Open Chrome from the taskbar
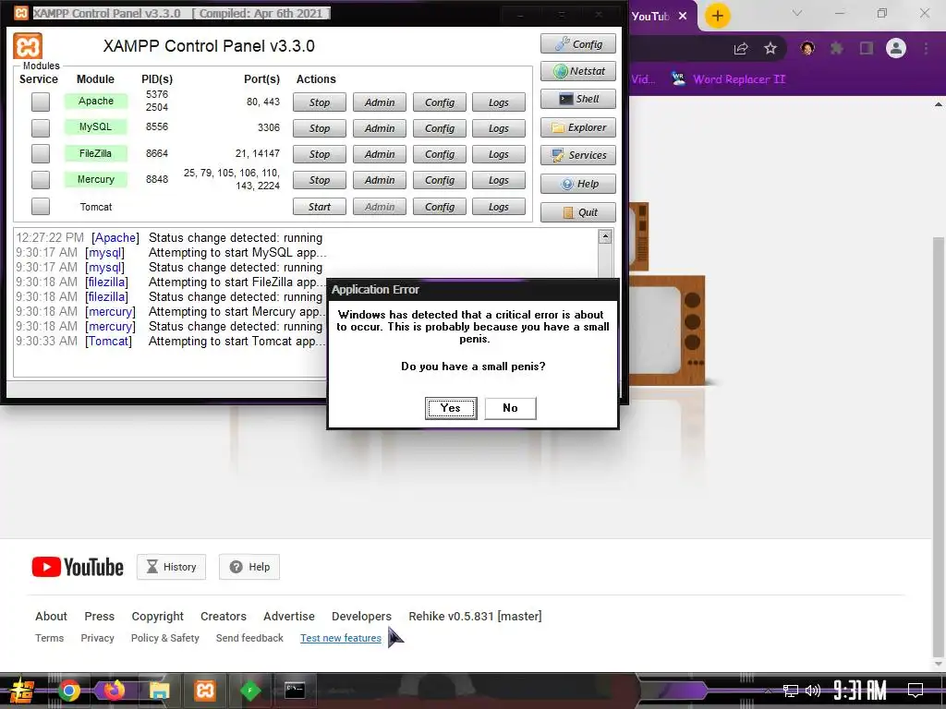This screenshot has width=946, height=709. click(69, 691)
